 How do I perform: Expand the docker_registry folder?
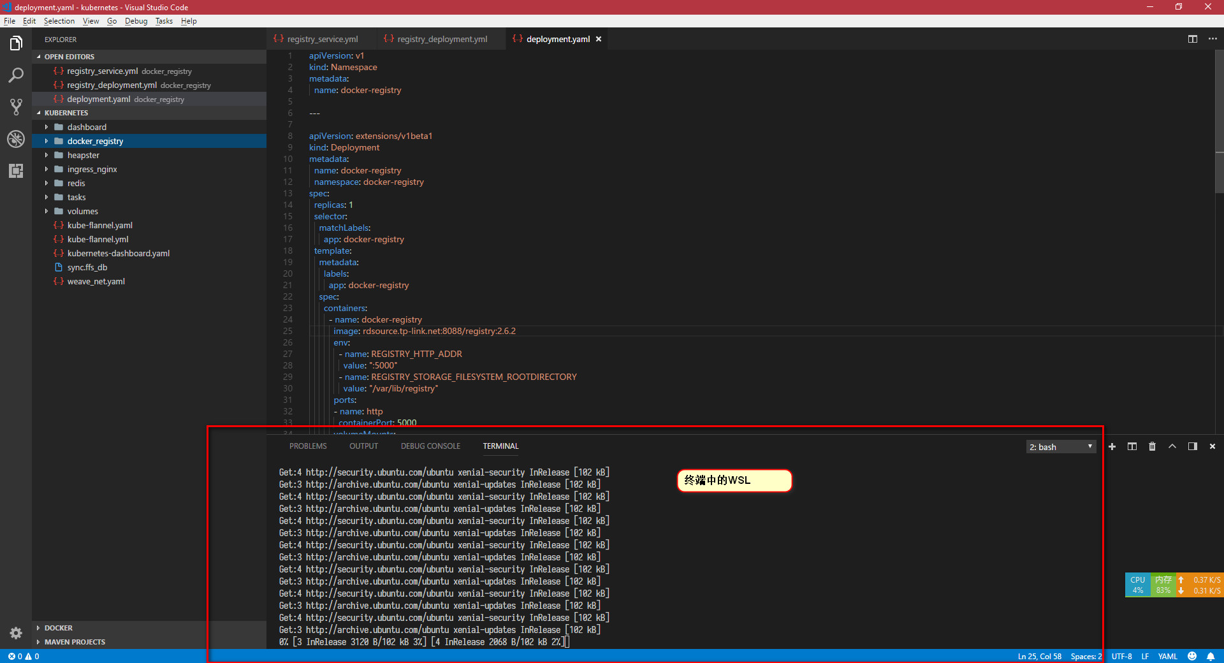pos(95,141)
